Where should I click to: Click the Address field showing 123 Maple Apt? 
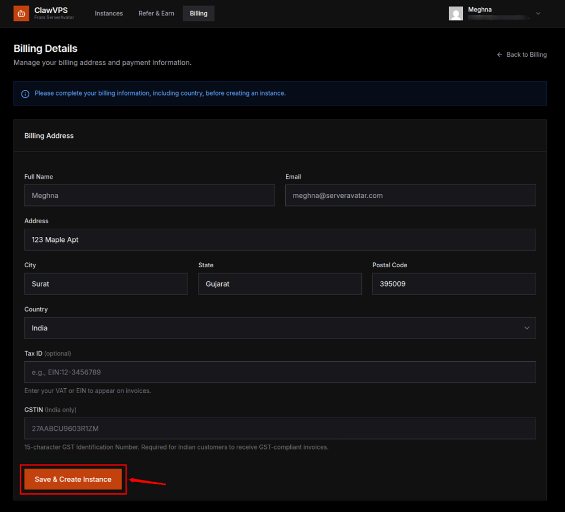[280, 239]
